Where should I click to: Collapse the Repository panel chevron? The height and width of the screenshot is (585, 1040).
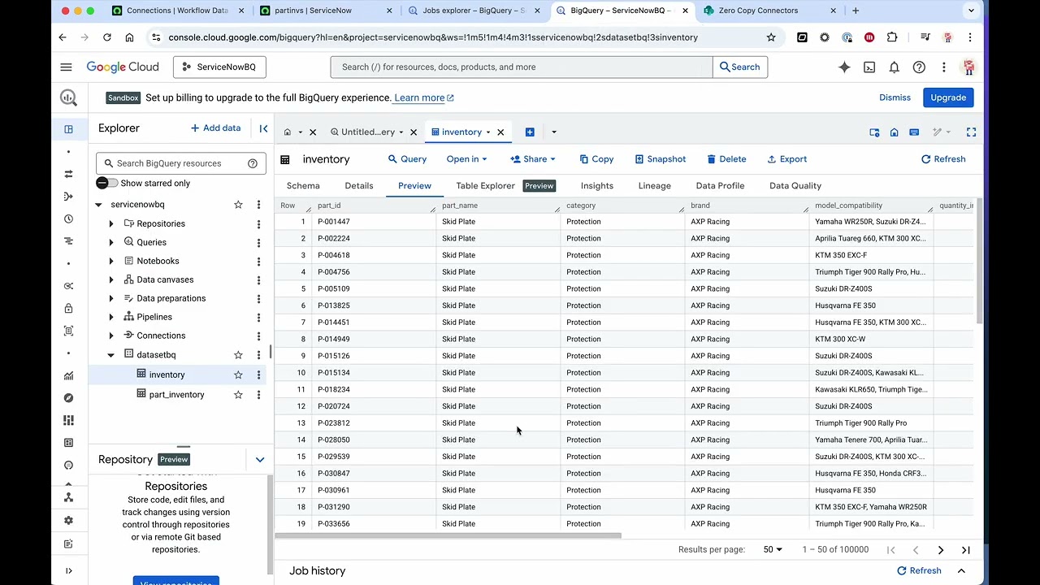tap(260, 460)
